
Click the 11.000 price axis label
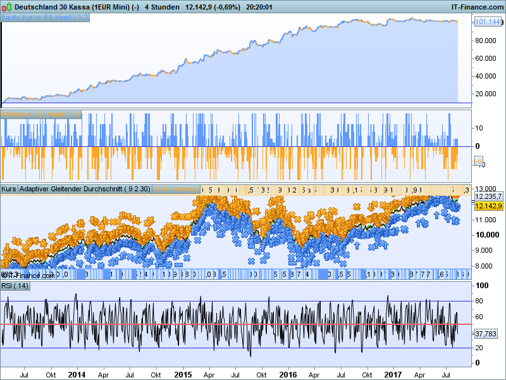pos(486,220)
